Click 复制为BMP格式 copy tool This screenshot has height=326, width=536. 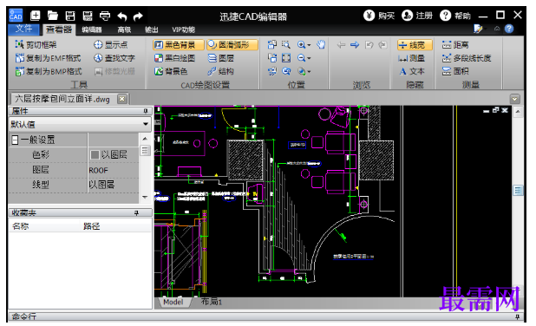49,71
